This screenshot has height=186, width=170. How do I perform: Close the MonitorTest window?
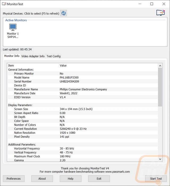pyautogui.click(x=164, y=4)
